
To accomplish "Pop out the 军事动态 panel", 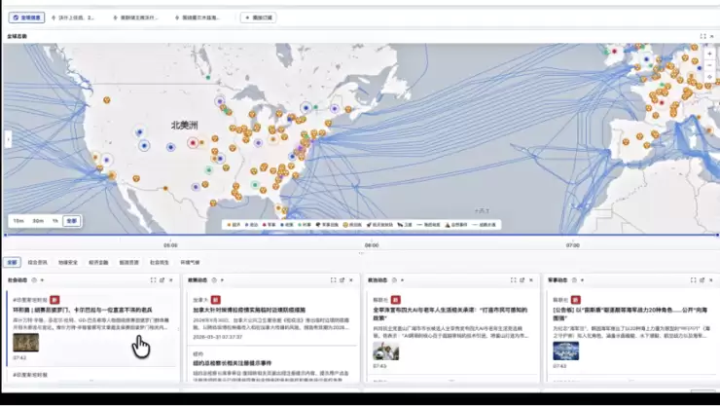I will click(702, 280).
